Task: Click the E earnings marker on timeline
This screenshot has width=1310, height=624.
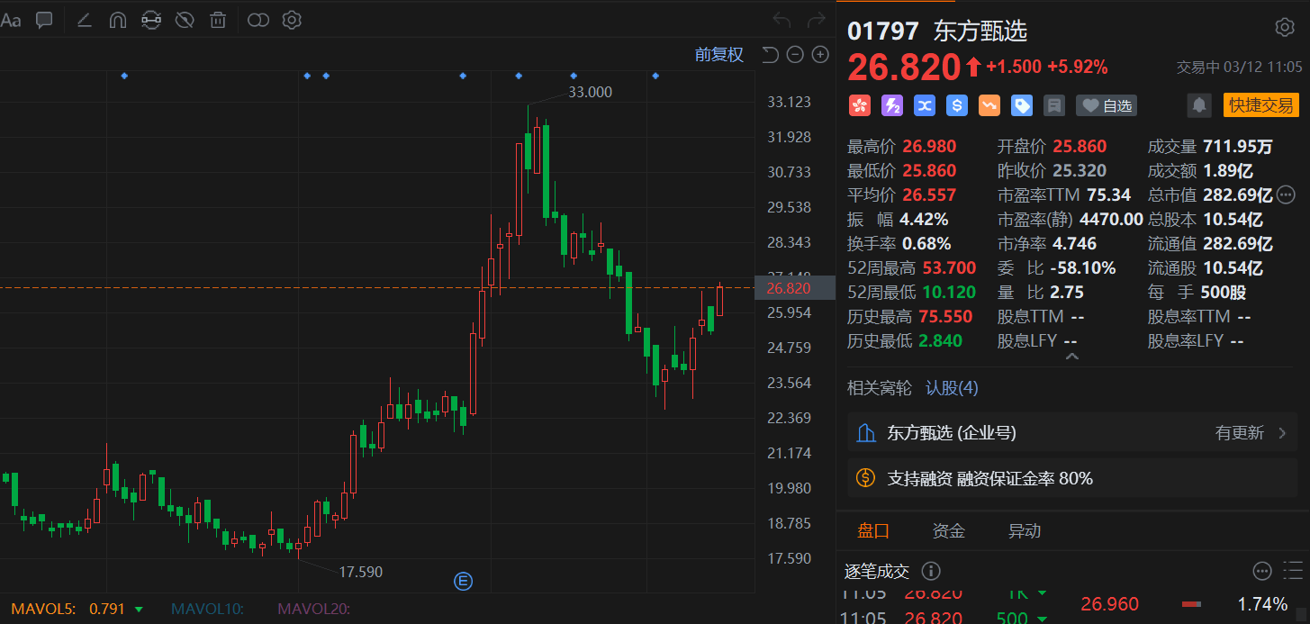Action: point(464,581)
